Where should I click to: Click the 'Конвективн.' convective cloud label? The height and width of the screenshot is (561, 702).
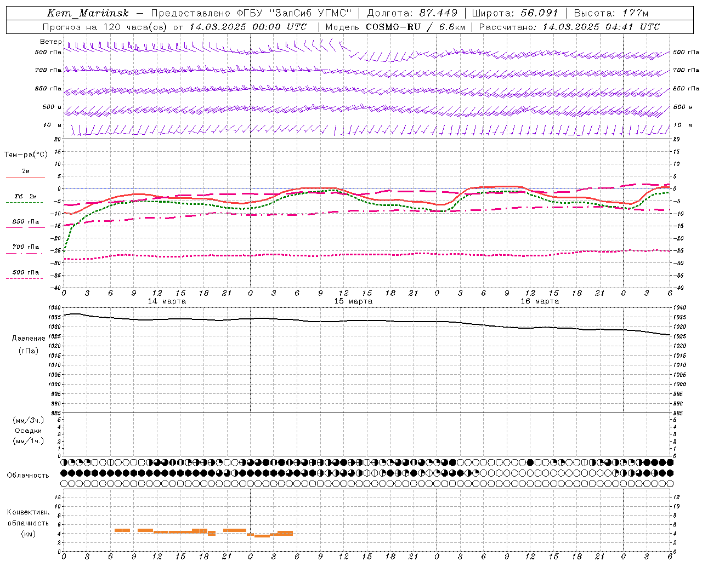28,512
